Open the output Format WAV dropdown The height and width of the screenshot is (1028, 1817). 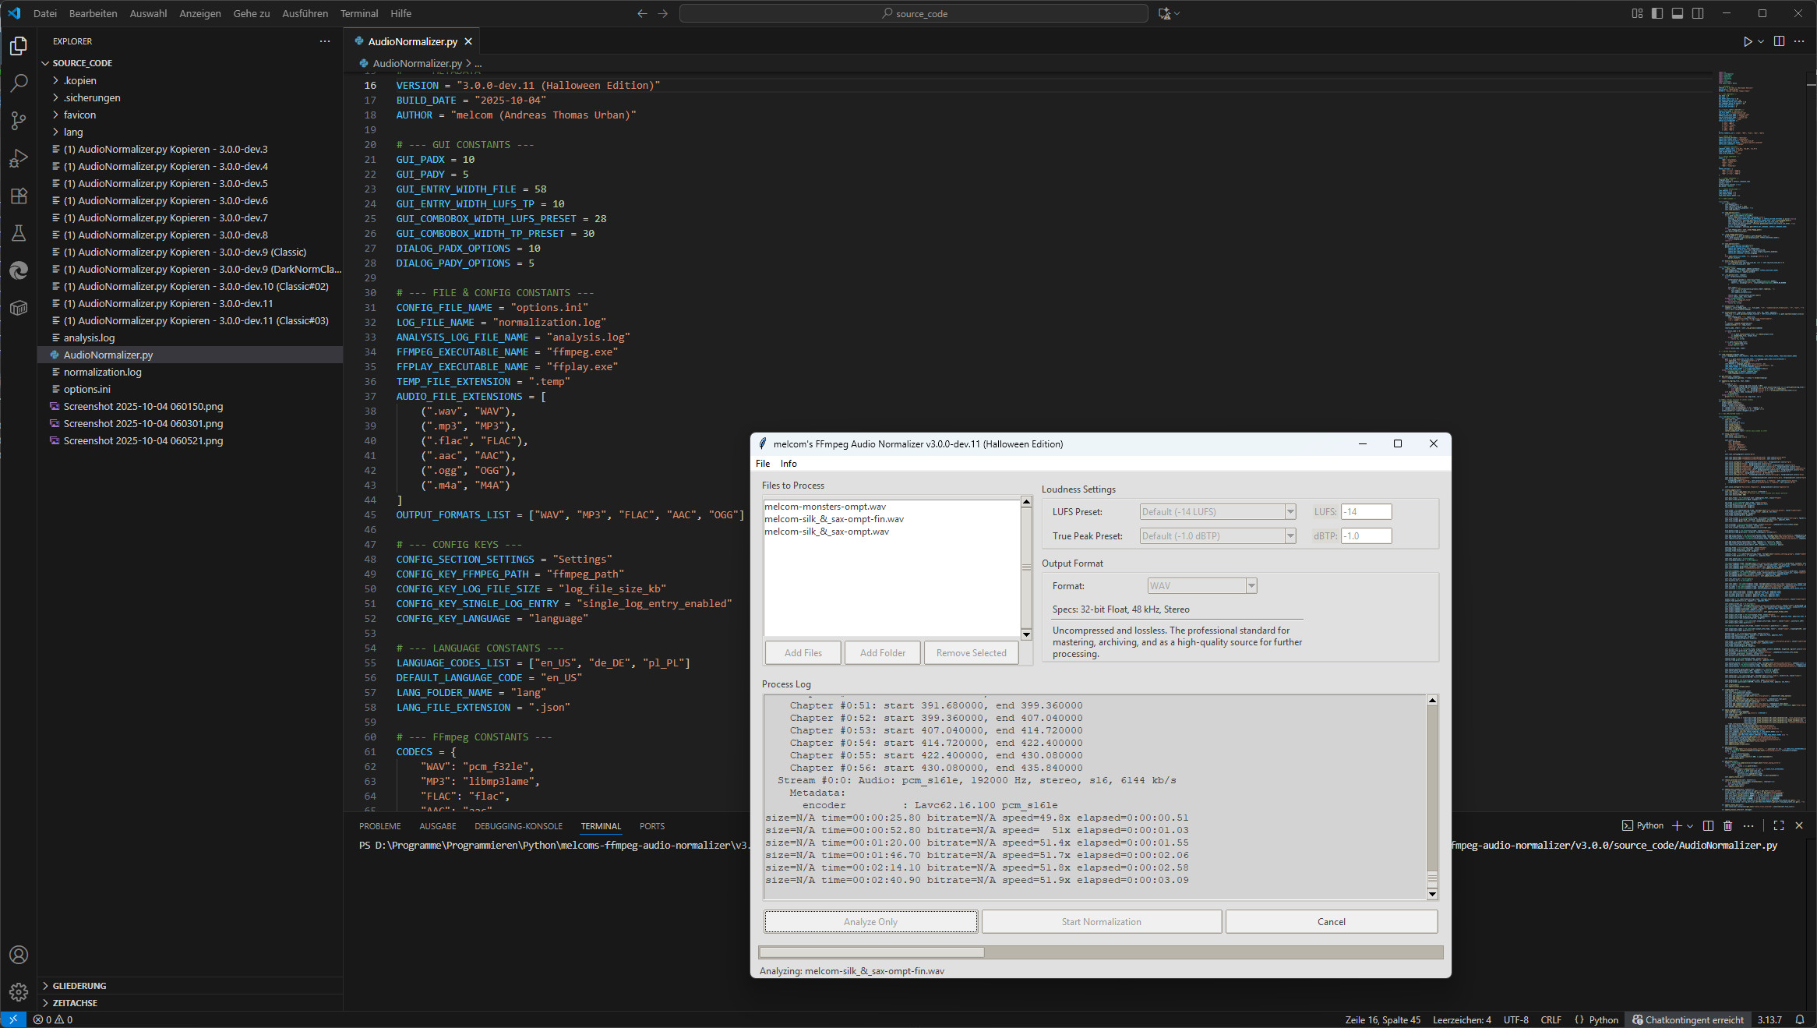point(1251,586)
